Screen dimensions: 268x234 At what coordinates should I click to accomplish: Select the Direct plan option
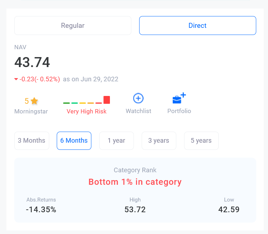click(x=198, y=26)
